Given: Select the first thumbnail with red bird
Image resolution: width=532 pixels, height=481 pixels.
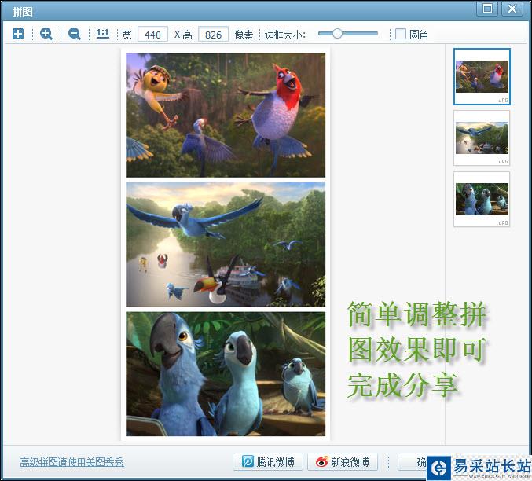Looking at the screenshot, I should coord(482,76).
